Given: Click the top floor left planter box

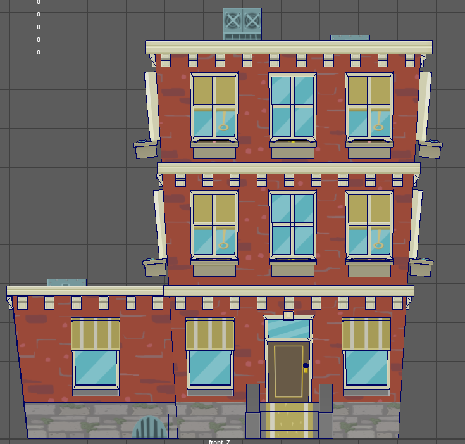Looking at the screenshot, I should click(x=146, y=150).
